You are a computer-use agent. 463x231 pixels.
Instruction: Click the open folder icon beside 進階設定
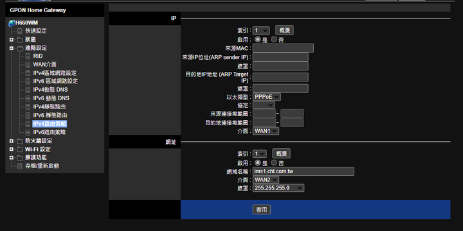click(20, 48)
